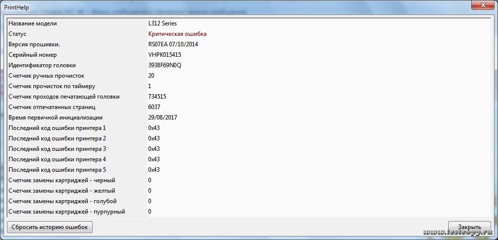Image resolution: width=498 pixels, height=240 pixels.
Task: Select 'Последний код ошибки принтера 5' row
Action: click(57, 170)
